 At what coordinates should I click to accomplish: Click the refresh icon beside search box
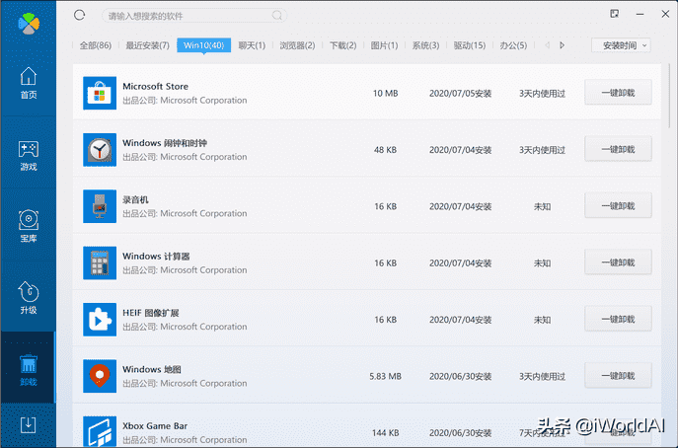coord(80,15)
